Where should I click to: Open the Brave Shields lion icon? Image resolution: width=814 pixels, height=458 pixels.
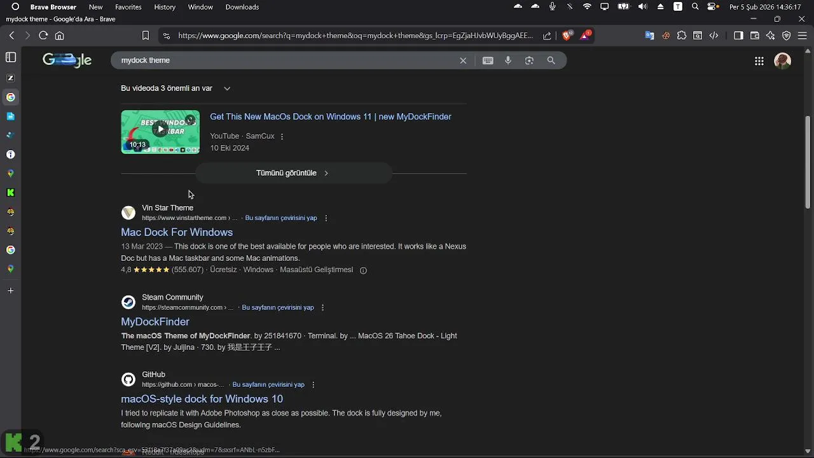pos(567,36)
